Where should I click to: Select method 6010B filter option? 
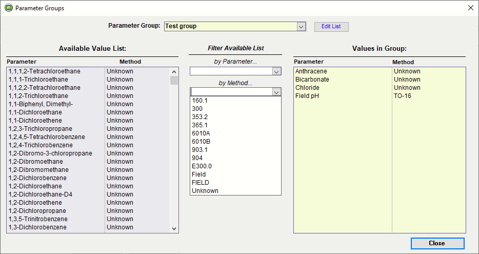[235, 142]
